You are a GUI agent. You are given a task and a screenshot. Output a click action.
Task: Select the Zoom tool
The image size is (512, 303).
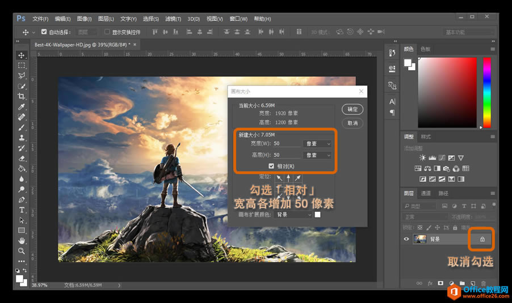22,251
